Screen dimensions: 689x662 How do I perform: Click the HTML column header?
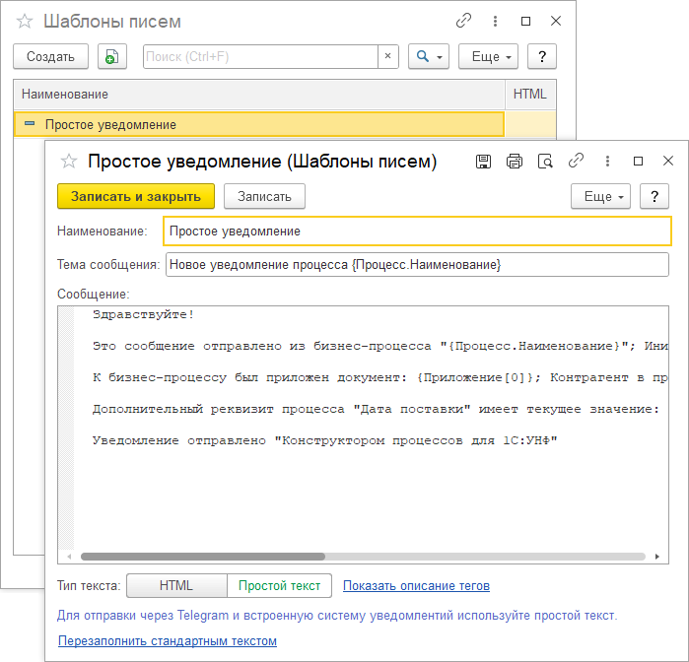tap(529, 95)
